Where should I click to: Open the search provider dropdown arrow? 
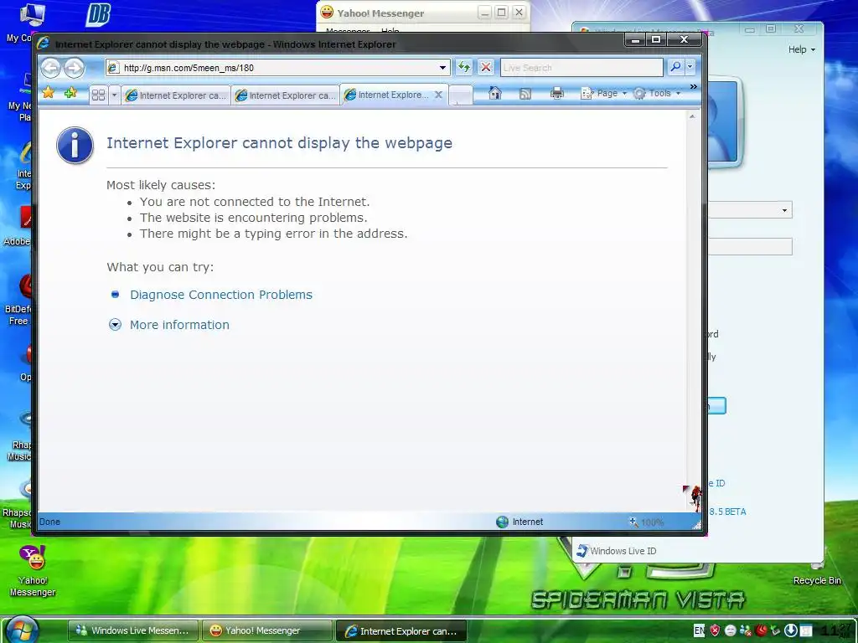(690, 67)
